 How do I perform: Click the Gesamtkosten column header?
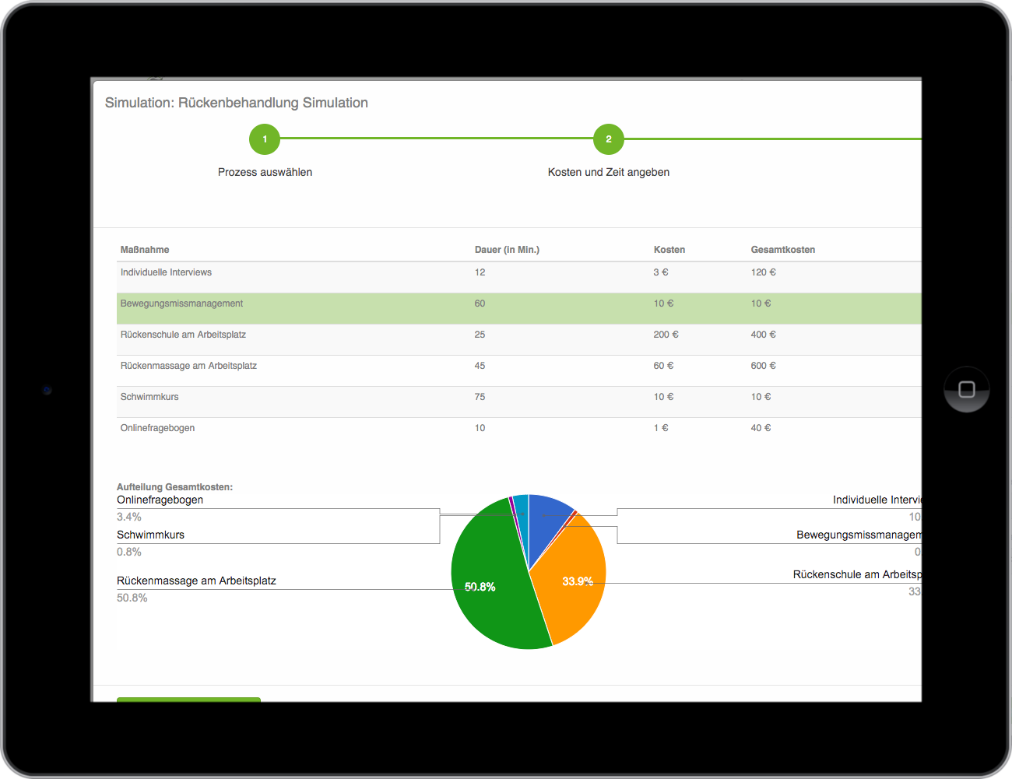783,250
